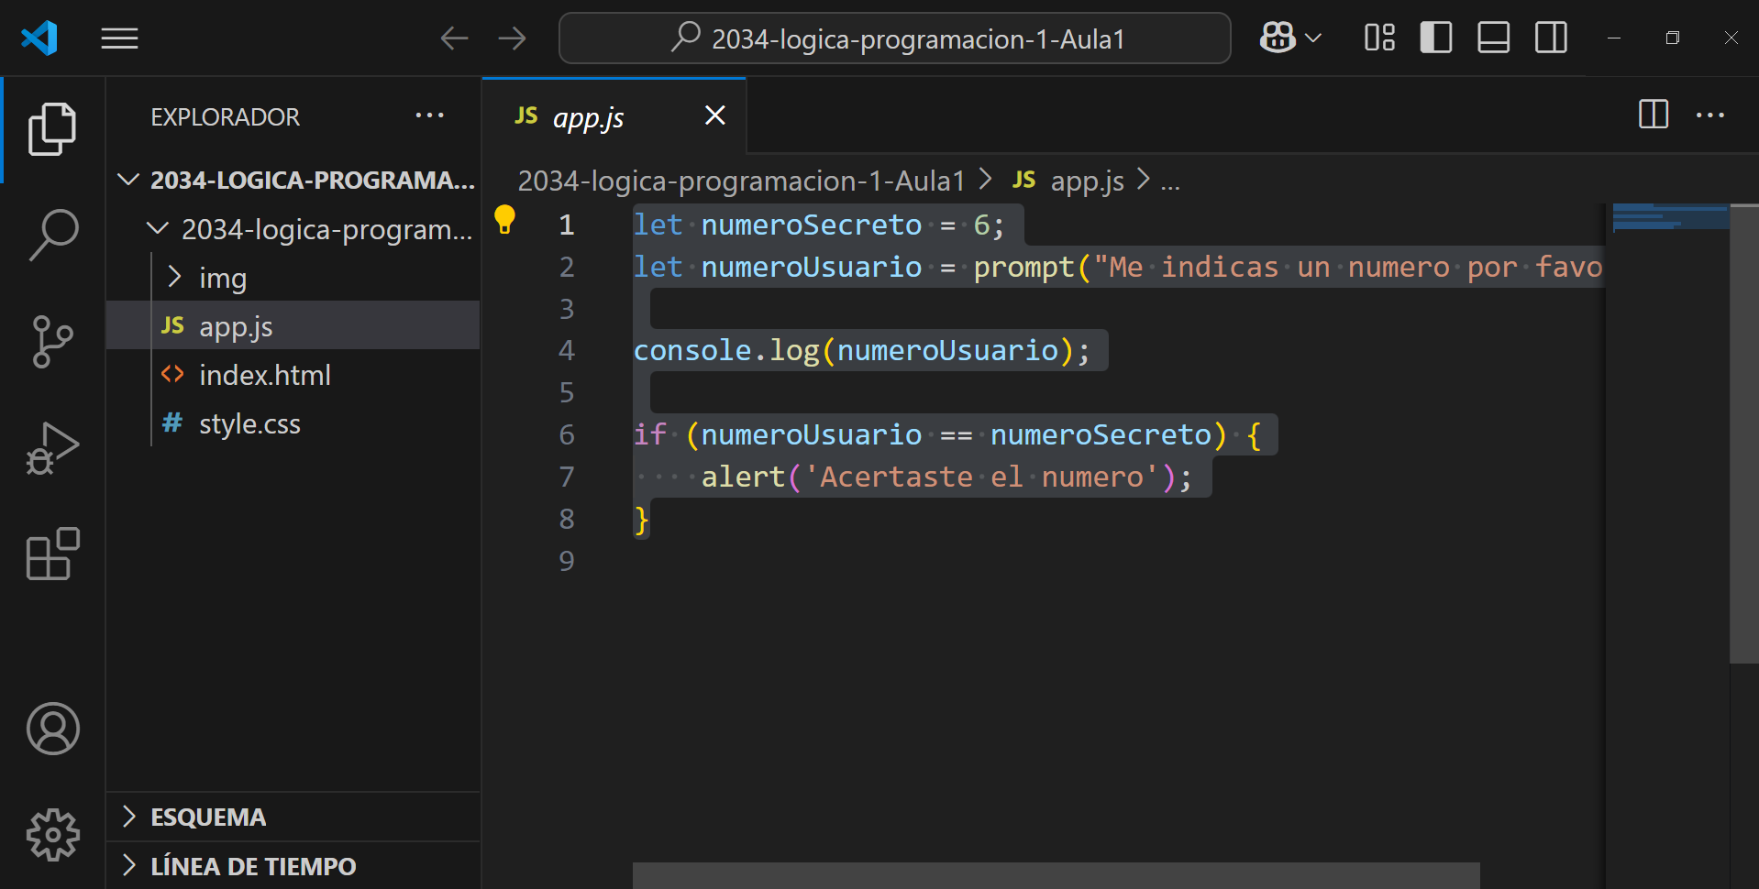Open index.html from the explorer
1759x889 pixels.
[x=293, y=374]
